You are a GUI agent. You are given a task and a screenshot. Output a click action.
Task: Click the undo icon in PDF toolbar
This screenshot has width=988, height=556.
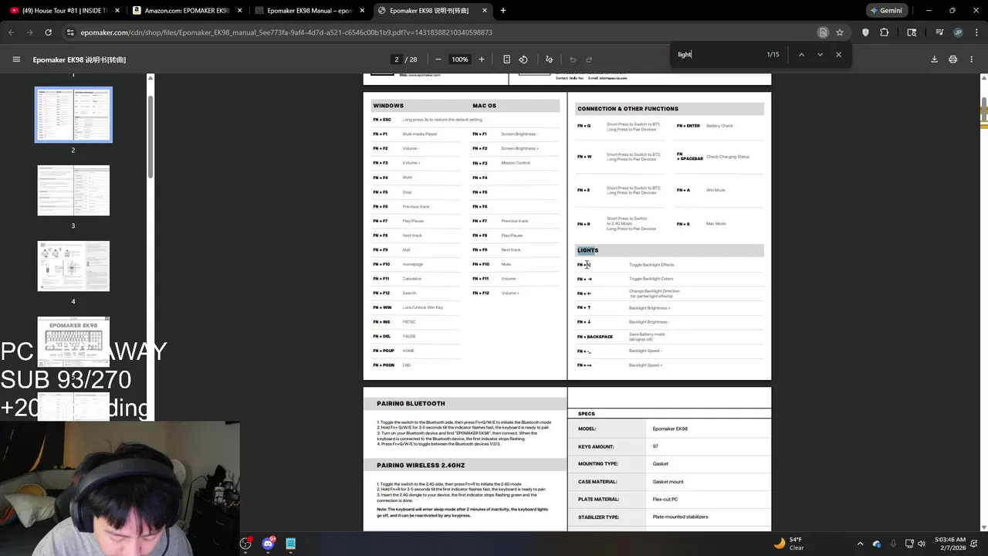click(x=573, y=59)
